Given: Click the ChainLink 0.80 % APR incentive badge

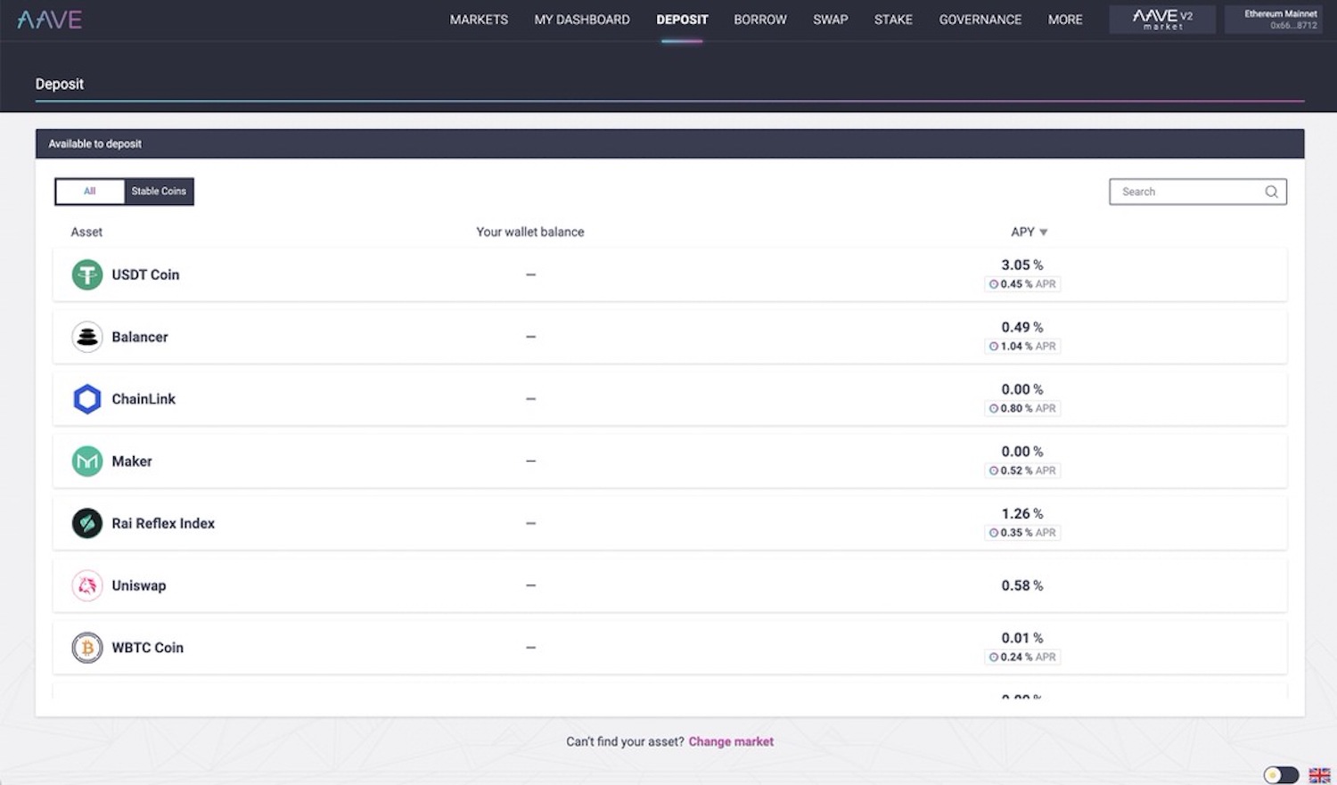Looking at the screenshot, I should [1022, 408].
